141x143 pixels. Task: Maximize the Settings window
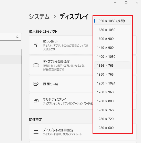[126, 3]
